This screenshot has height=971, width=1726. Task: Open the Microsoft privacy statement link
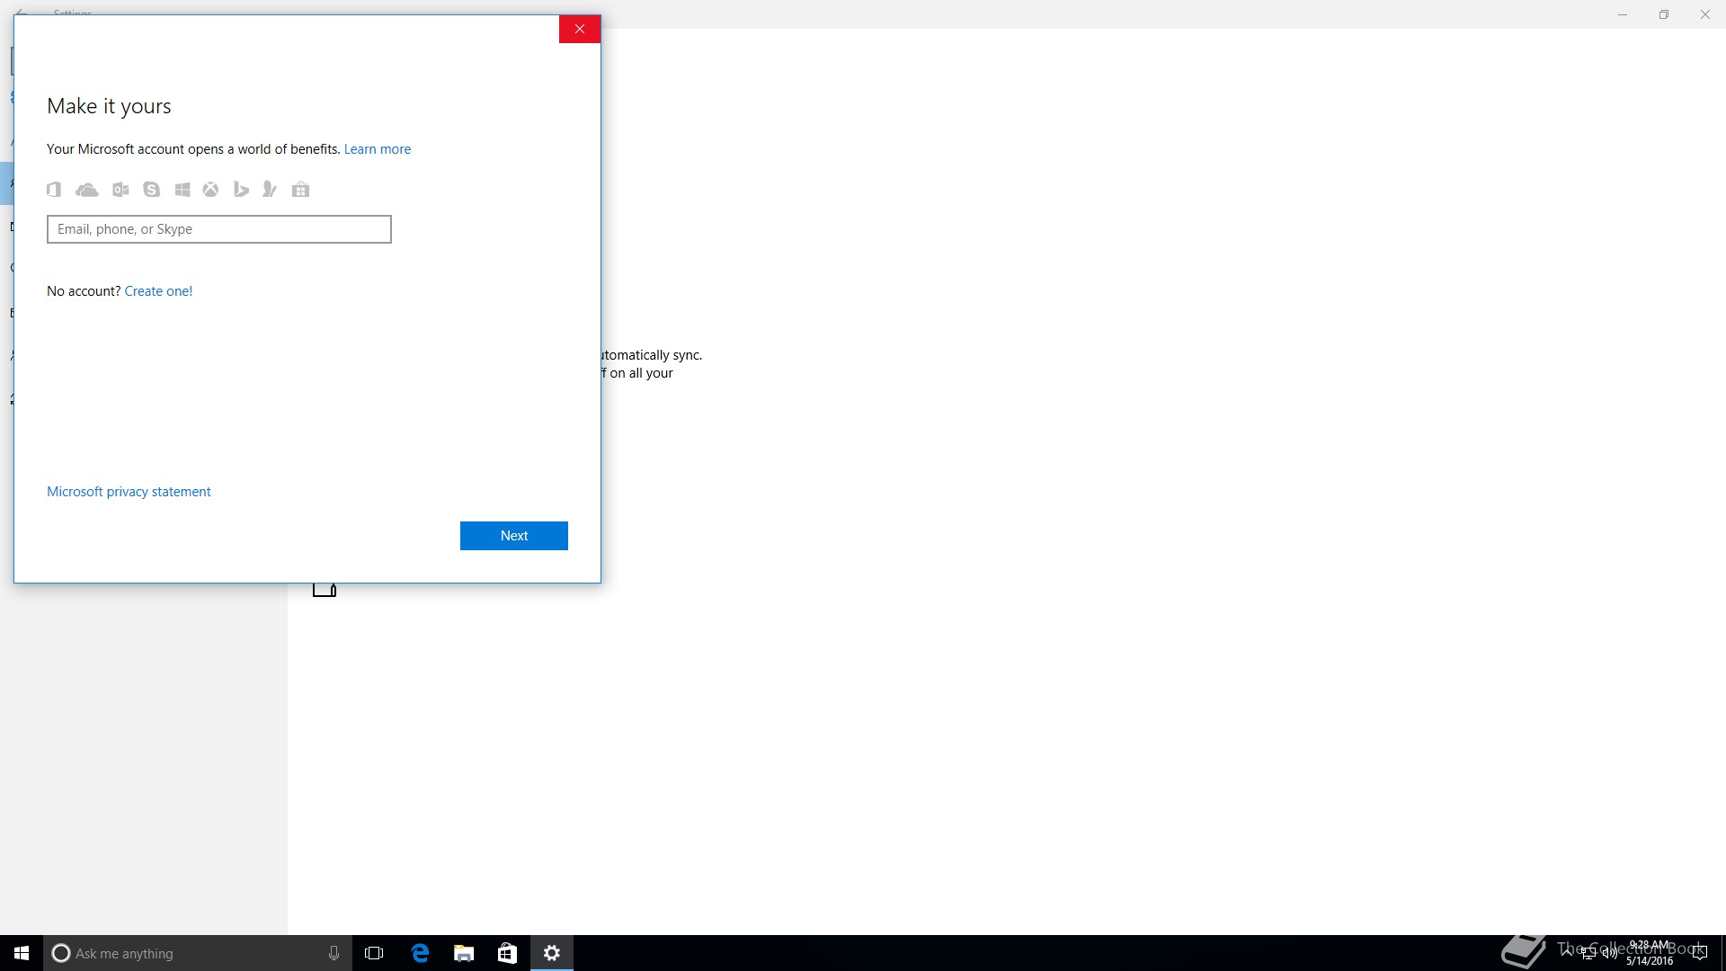pyautogui.click(x=129, y=492)
